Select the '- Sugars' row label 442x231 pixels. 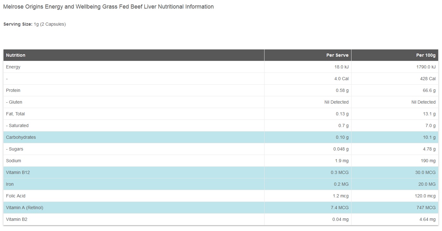[15, 149]
